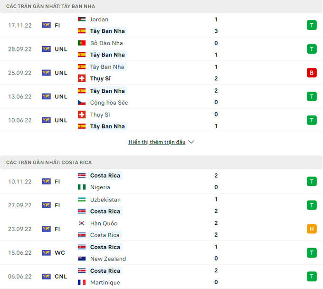The height and width of the screenshot is (289, 323).
Task: Click green T badge for Jordan match
Action: pyautogui.click(x=312, y=25)
